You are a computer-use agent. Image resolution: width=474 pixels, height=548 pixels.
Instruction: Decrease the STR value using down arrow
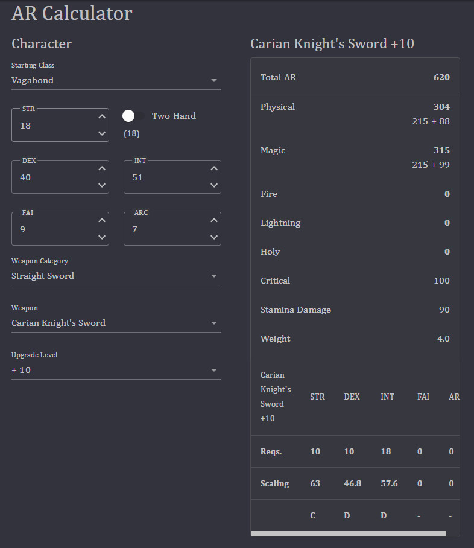pyautogui.click(x=101, y=133)
